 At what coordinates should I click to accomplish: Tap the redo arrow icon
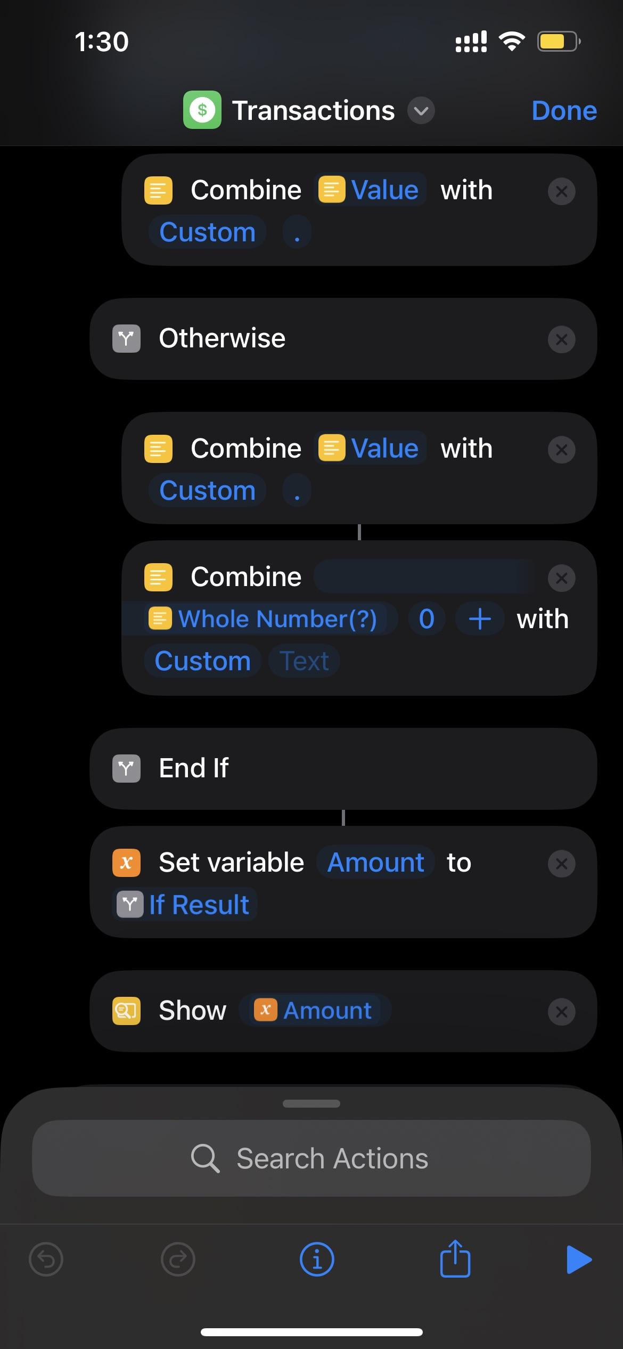click(x=178, y=1259)
